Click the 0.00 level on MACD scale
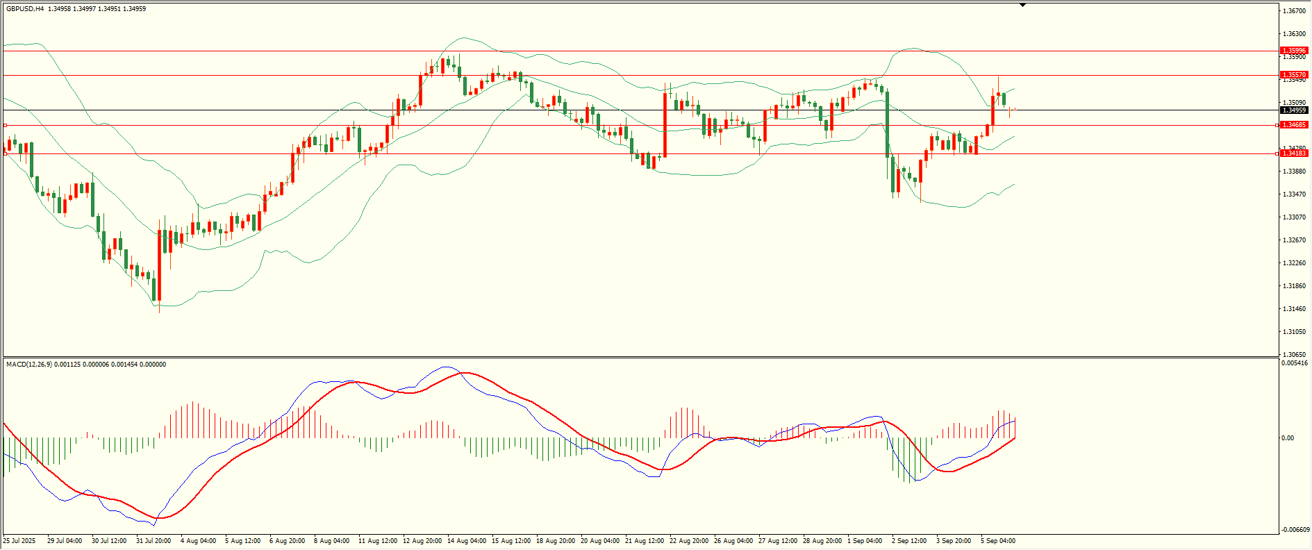 [x=1288, y=438]
